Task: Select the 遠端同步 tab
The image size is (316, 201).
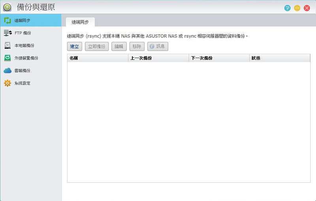Action: pos(80,22)
